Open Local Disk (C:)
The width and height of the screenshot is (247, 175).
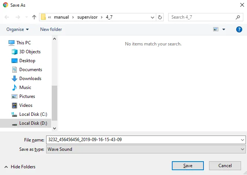click(x=33, y=114)
